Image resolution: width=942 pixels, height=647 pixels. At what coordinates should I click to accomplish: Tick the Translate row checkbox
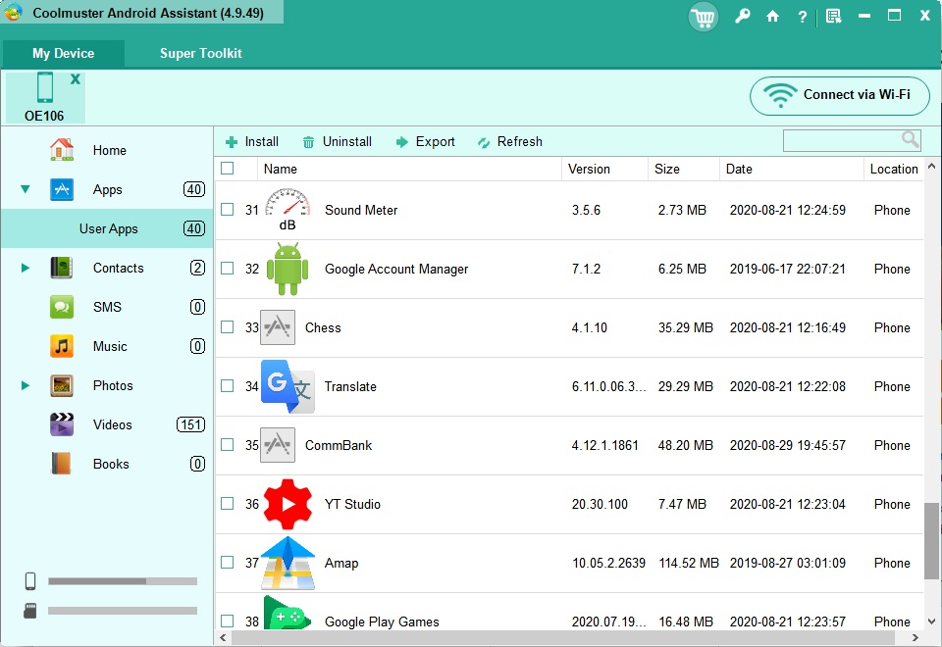(x=227, y=386)
